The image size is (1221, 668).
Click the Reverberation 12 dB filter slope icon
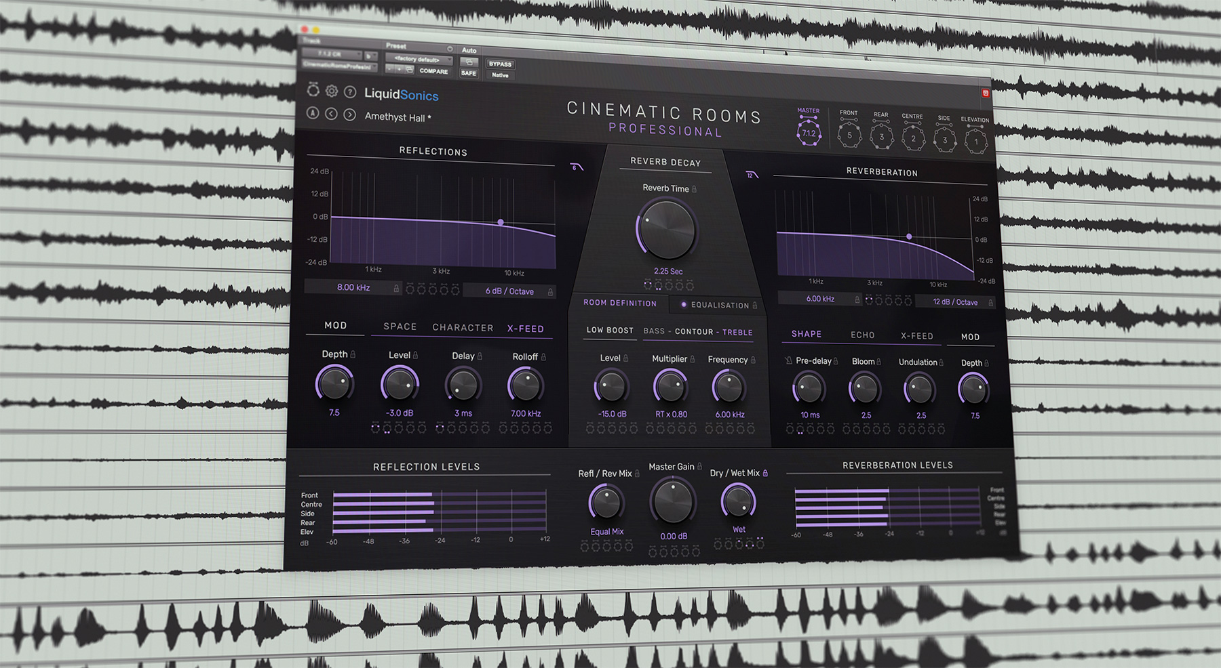(x=752, y=175)
